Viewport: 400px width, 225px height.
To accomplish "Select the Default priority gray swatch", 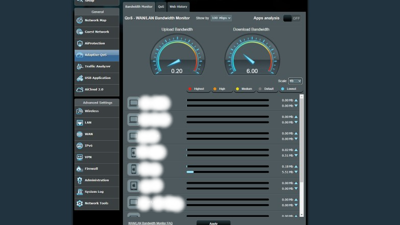I will click(x=260, y=89).
